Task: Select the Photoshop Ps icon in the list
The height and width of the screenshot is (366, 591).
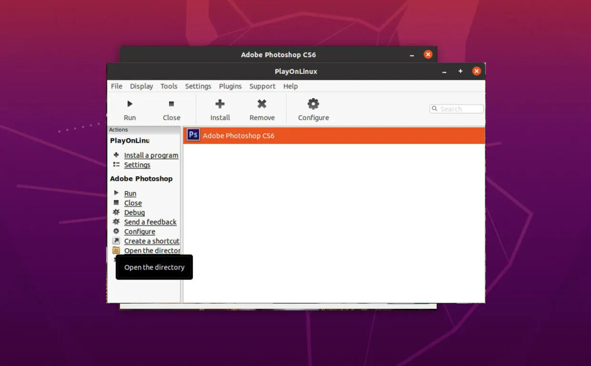Action: pos(193,136)
